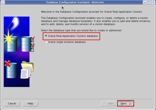Screen dimensions: 156x110
Task: Click the assistant's side illustration image
Action: pyautogui.click(x=19, y=52)
